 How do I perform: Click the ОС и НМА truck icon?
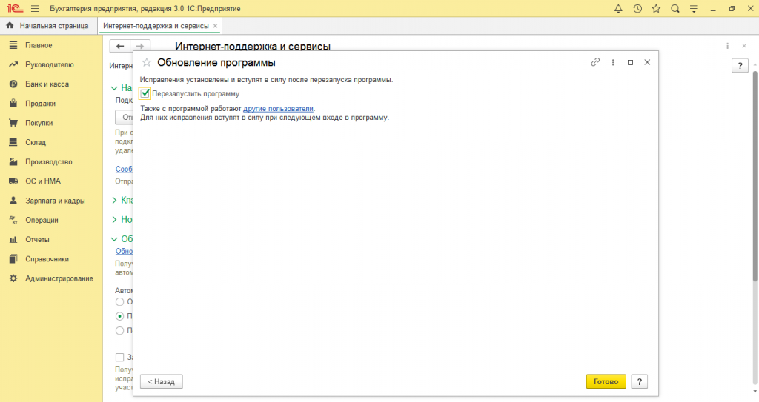click(13, 181)
